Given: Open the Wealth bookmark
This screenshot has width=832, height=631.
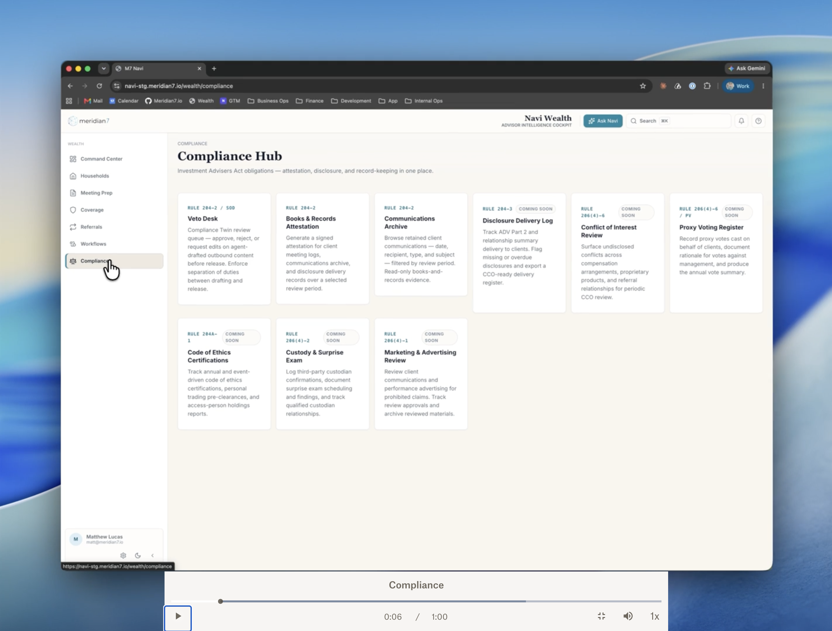Looking at the screenshot, I should pyautogui.click(x=201, y=101).
